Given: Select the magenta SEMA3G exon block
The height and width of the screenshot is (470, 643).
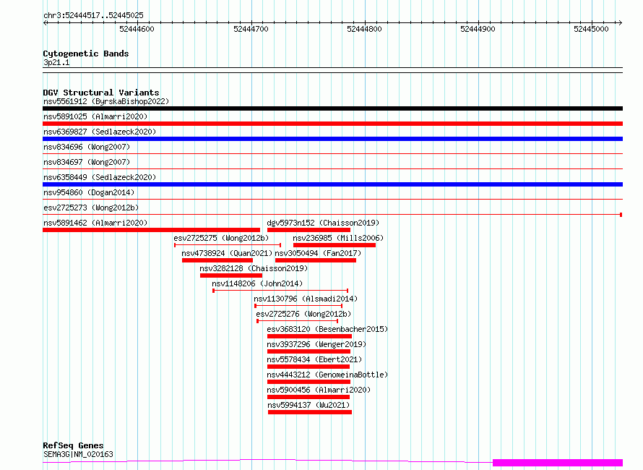Looking at the screenshot, I should point(558,463).
